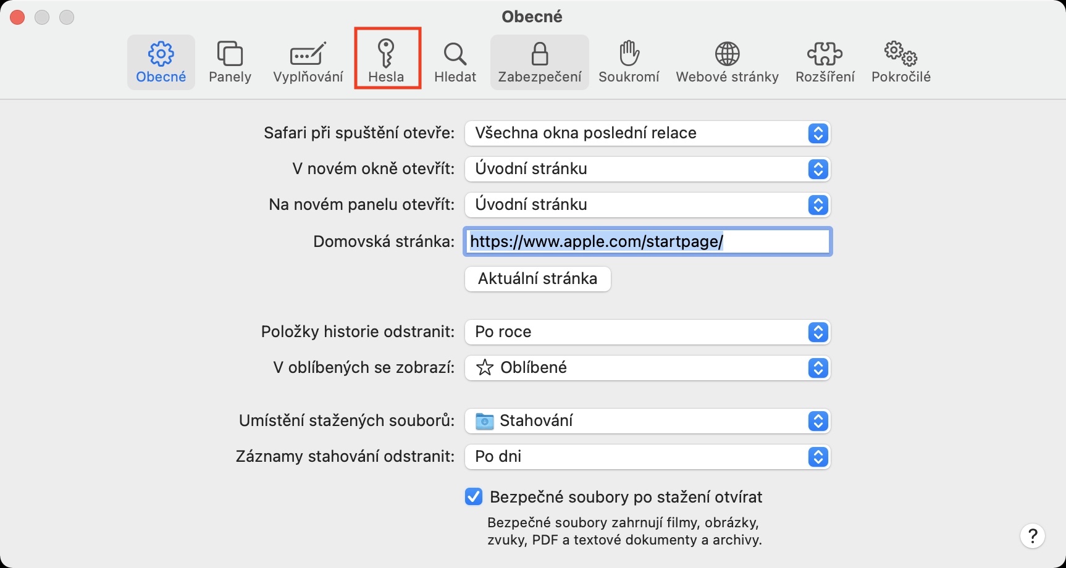Uncheck Bezpečné soubory po stažení otvírat
This screenshot has width=1066, height=568.
474,497
